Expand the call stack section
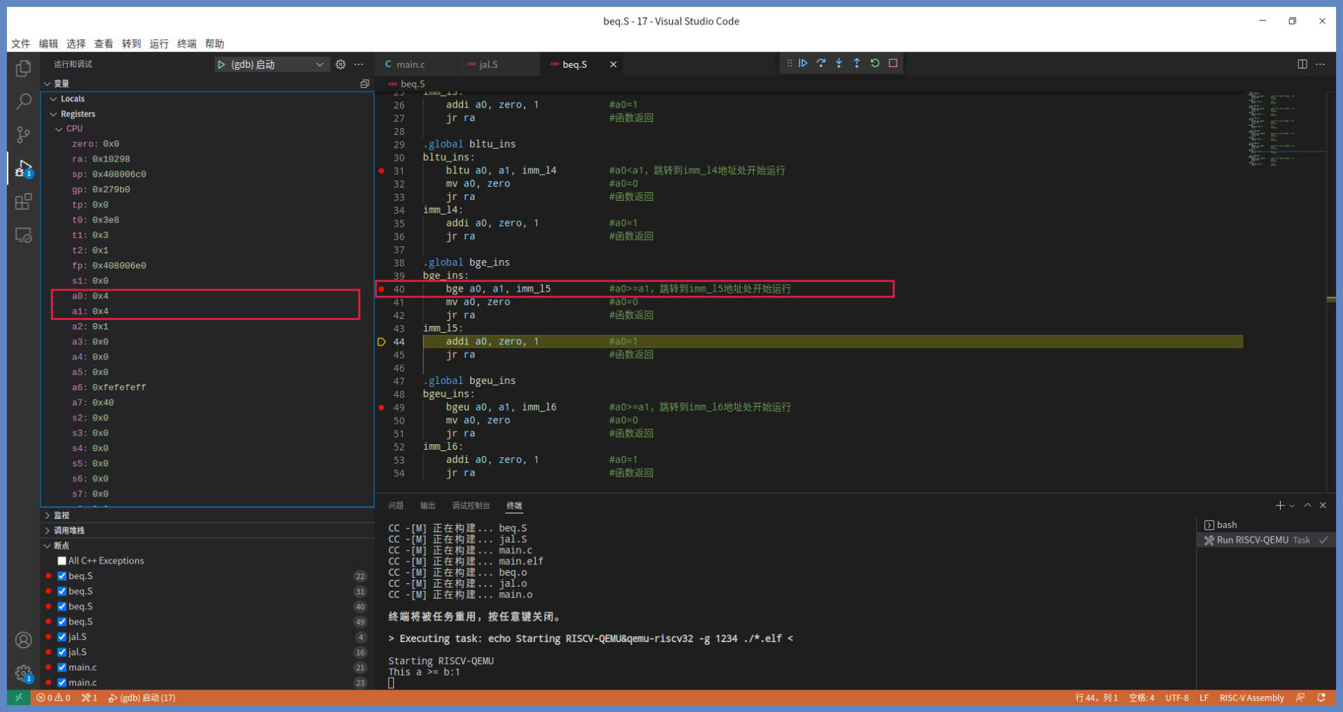The image size is (1343, 712). point(69,531)
